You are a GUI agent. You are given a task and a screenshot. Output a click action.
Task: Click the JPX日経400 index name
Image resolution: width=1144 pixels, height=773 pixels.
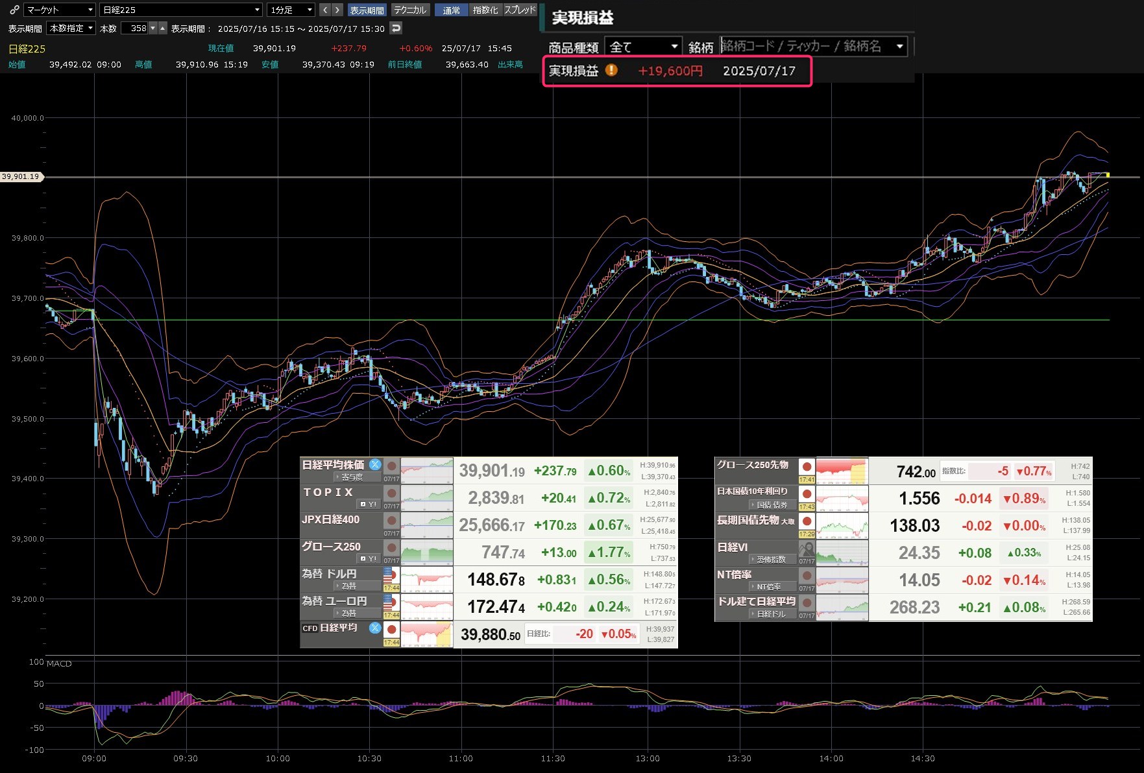coord(330,519)
